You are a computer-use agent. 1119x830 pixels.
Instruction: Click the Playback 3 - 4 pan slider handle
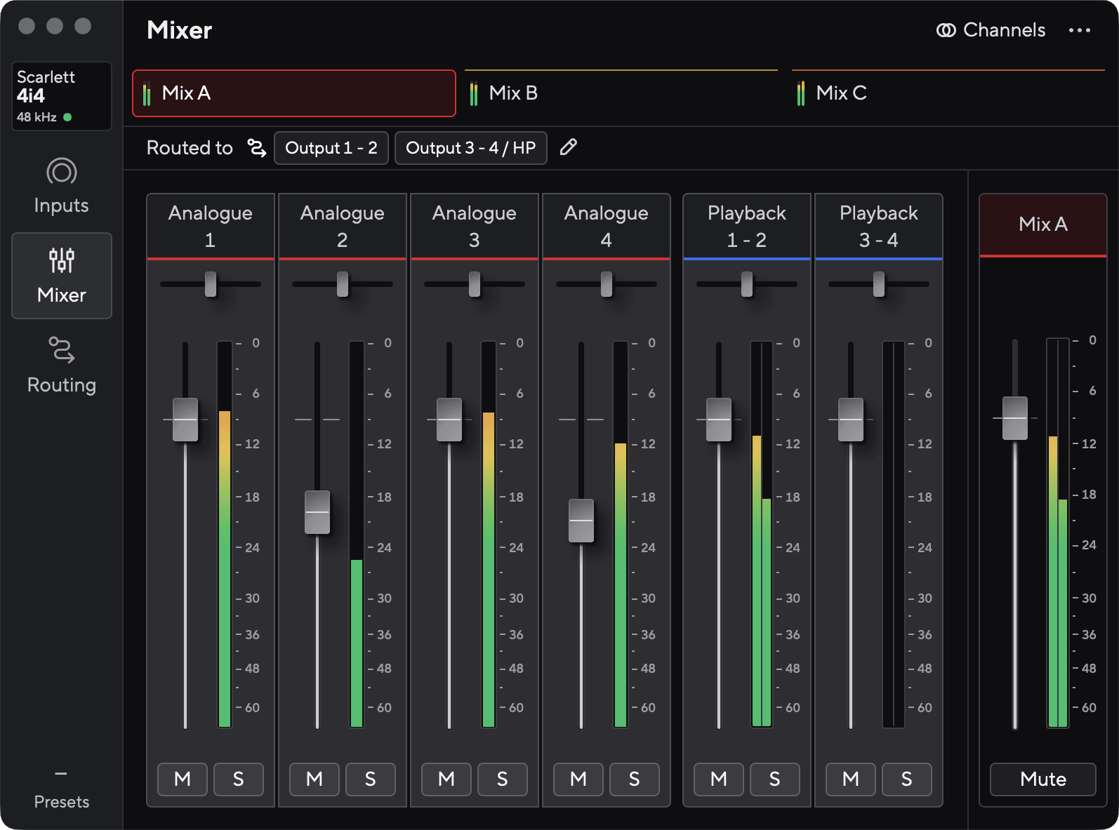pyautogui.click(x=879, y=284)
